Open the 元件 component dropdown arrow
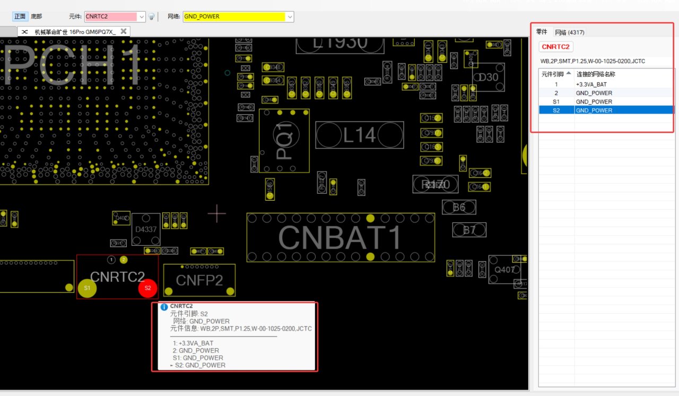The width and height of the screenshot is (679, 396). [141, 16]
